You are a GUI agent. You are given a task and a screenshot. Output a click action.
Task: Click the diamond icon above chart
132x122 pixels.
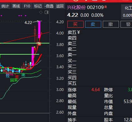[x=41, y=12]
